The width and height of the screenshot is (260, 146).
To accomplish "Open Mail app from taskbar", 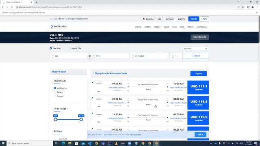I will pyautogui.click(x=83, y=143).
